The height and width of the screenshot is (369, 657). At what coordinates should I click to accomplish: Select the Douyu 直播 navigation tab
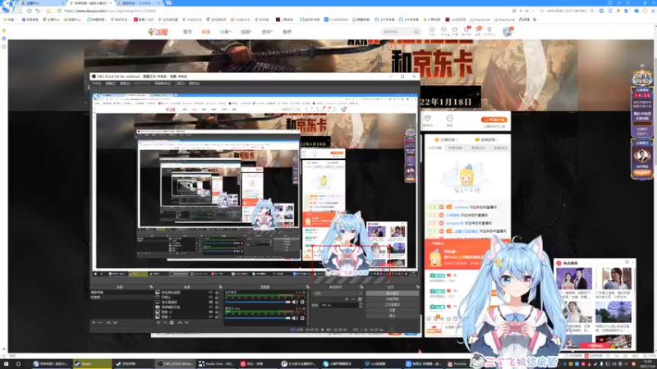206,32
